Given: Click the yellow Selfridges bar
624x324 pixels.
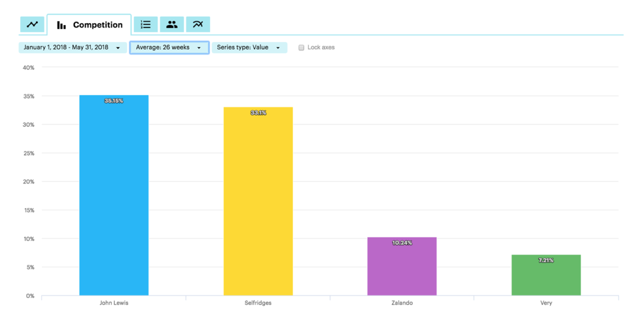Looking at the screenshot, I should (x=258, y=201).
